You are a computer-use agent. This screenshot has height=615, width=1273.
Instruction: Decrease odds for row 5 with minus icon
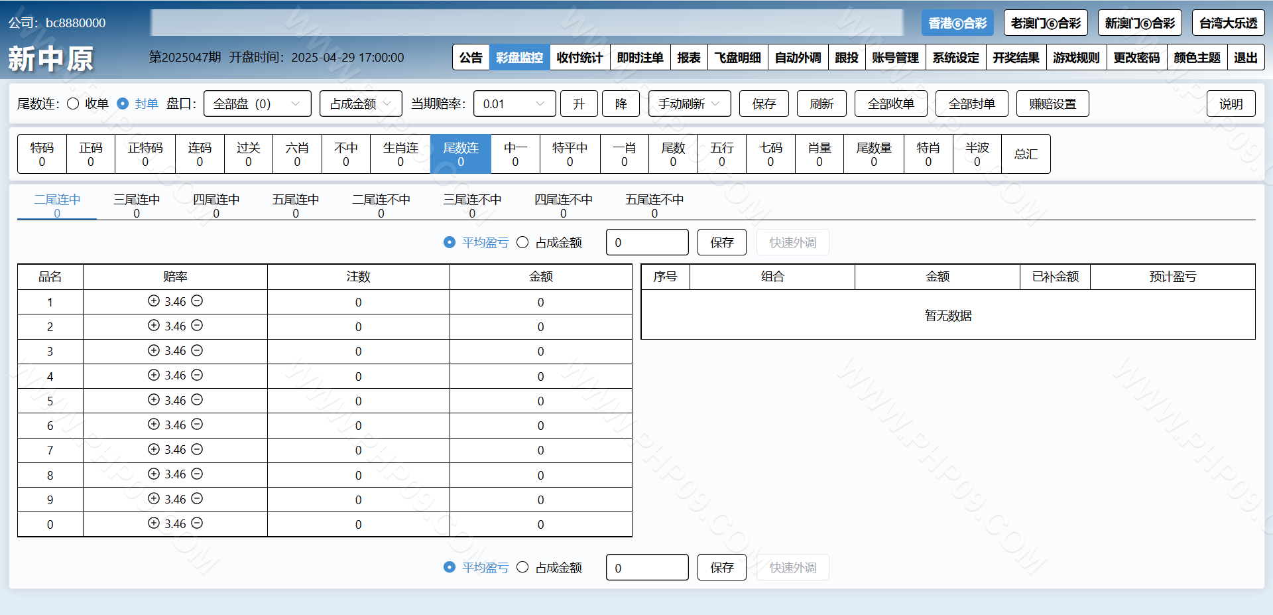click(x=197, y=399)
